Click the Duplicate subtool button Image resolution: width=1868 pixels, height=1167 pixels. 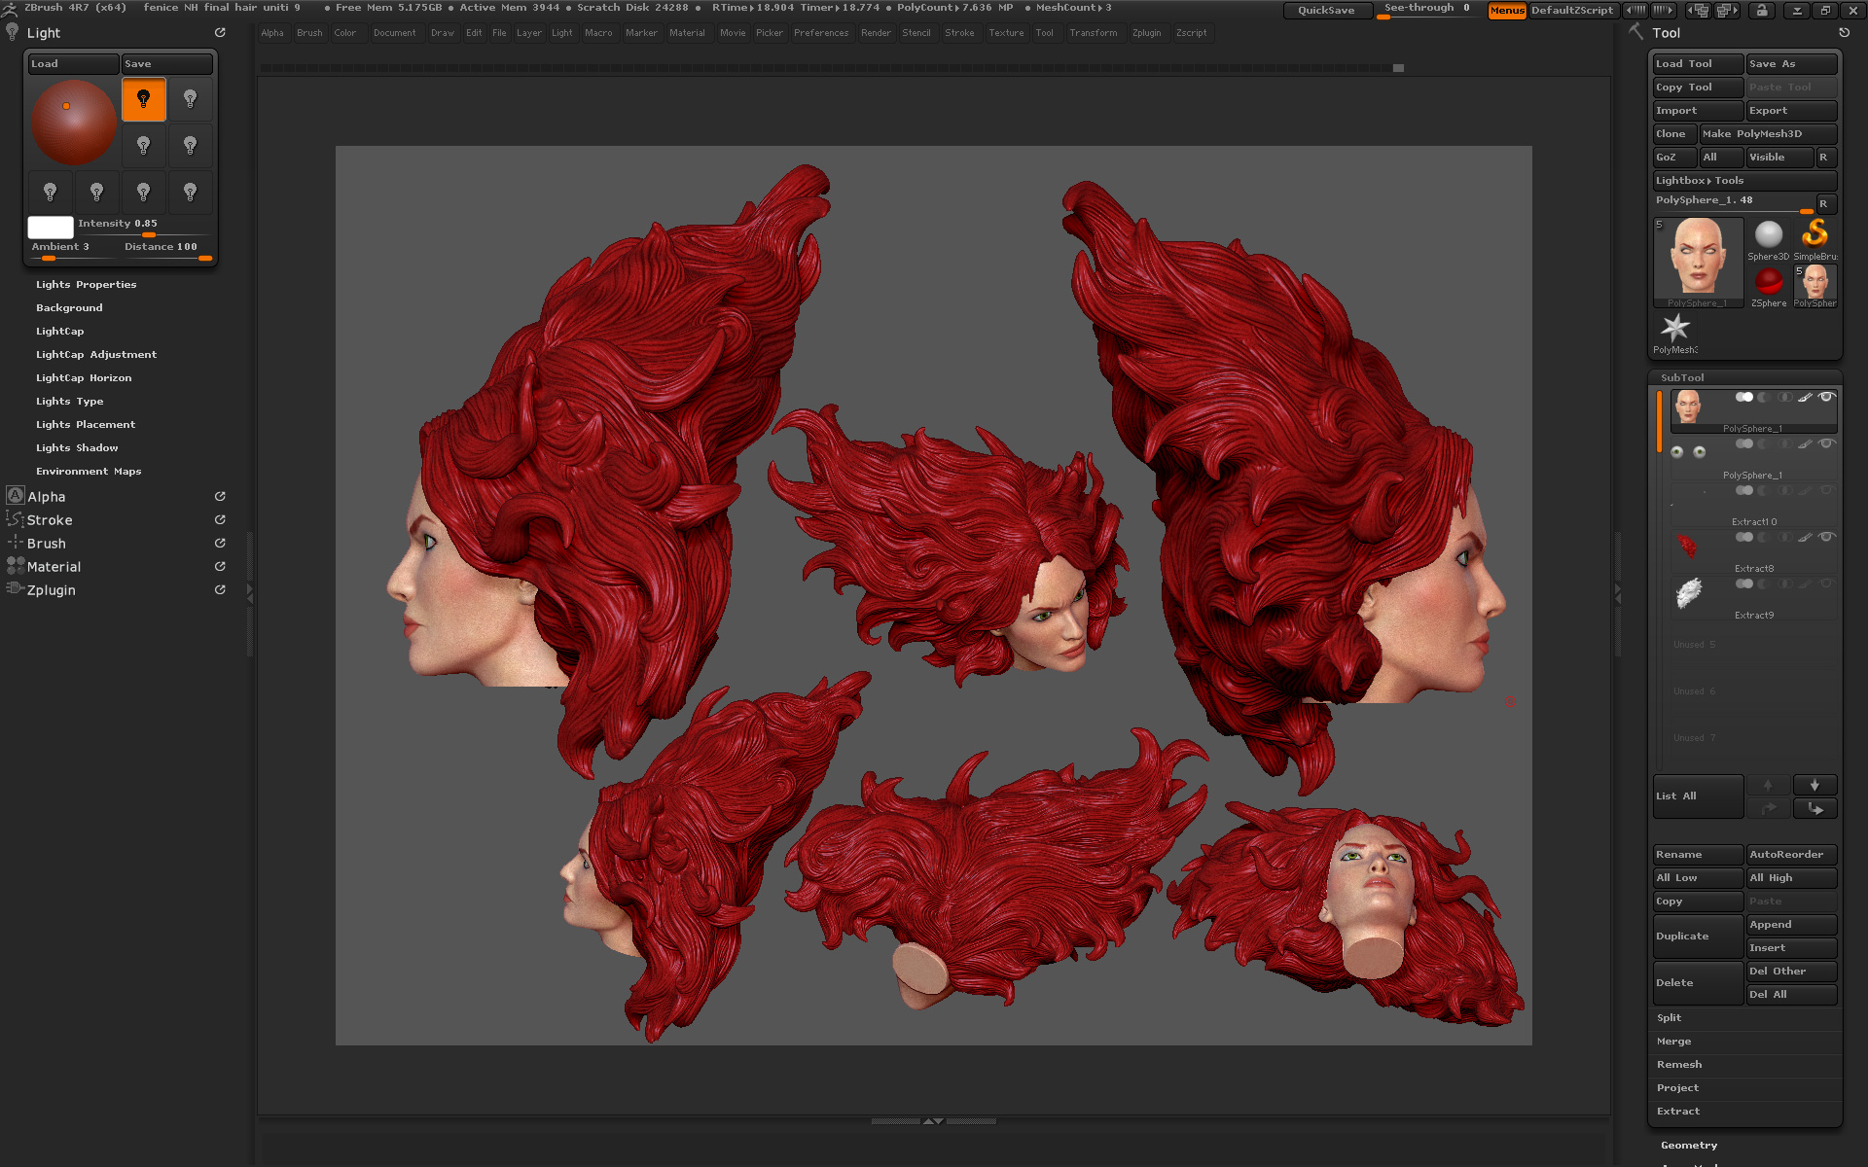click(1698, 936)
